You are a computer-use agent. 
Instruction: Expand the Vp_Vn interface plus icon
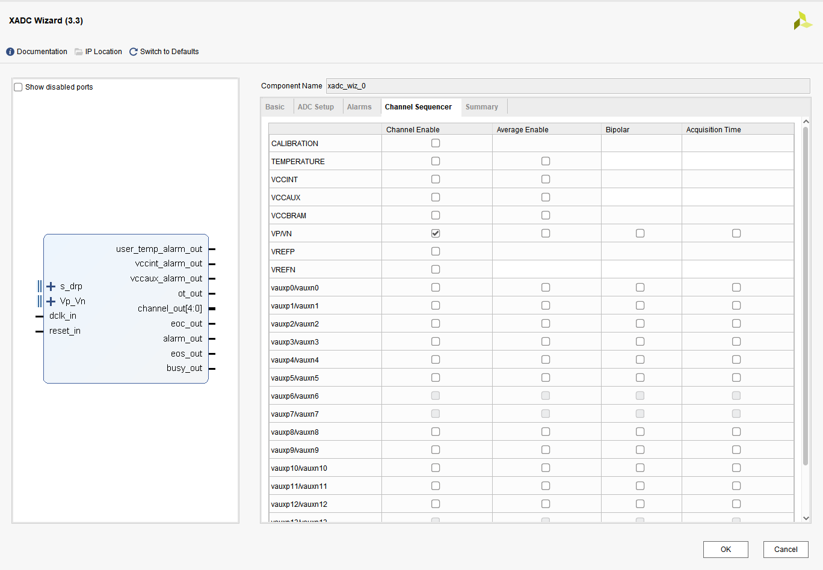51,301
